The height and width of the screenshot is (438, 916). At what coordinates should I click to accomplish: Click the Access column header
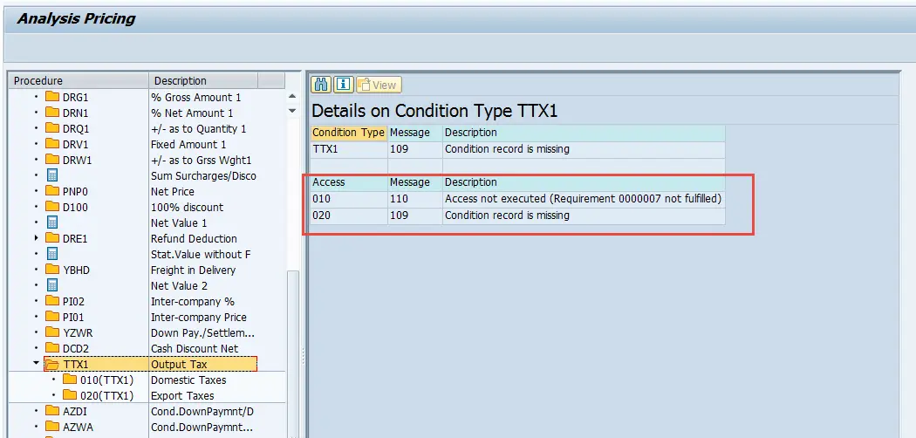[x=349, y=182]
